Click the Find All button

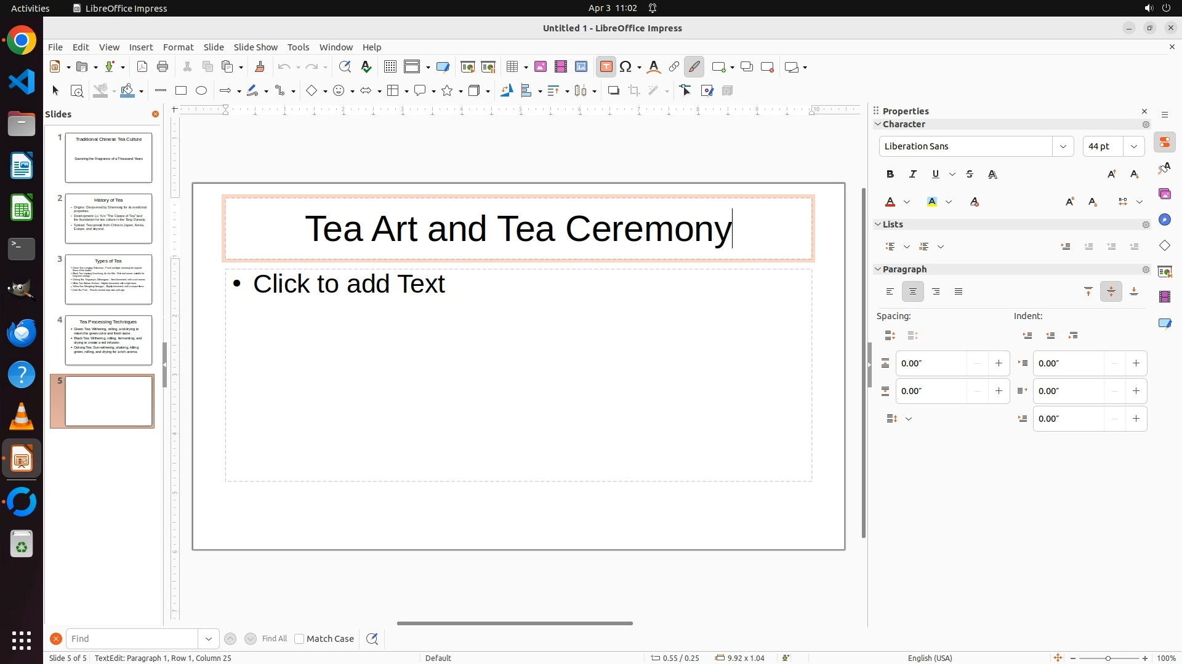click(274, 639)
